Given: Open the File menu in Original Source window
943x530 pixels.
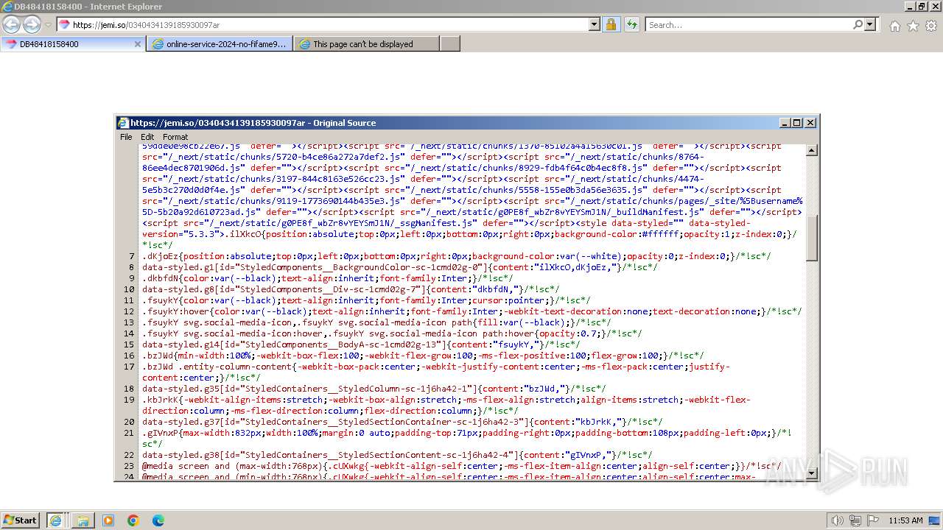Looking at the screenshot, I should pos(126,137).
